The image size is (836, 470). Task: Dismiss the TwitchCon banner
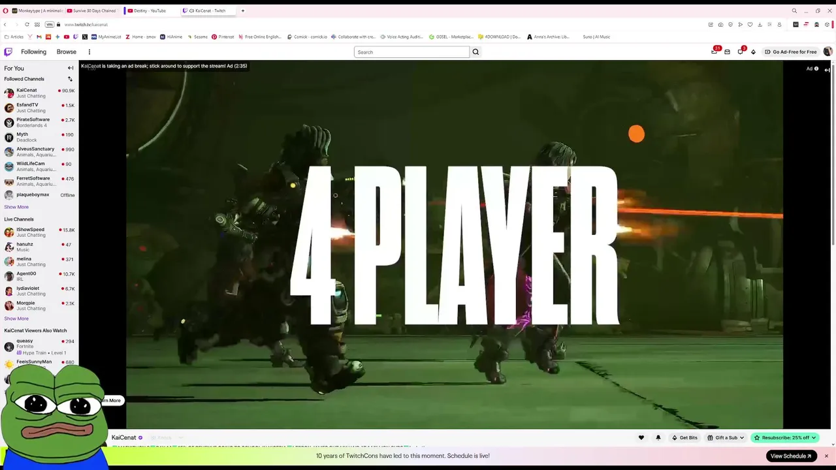click(x=826, y=456)
